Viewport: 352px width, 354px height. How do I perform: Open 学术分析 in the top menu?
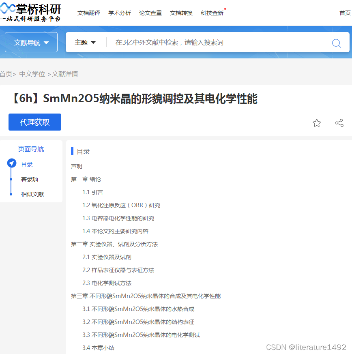click(120, 13)
